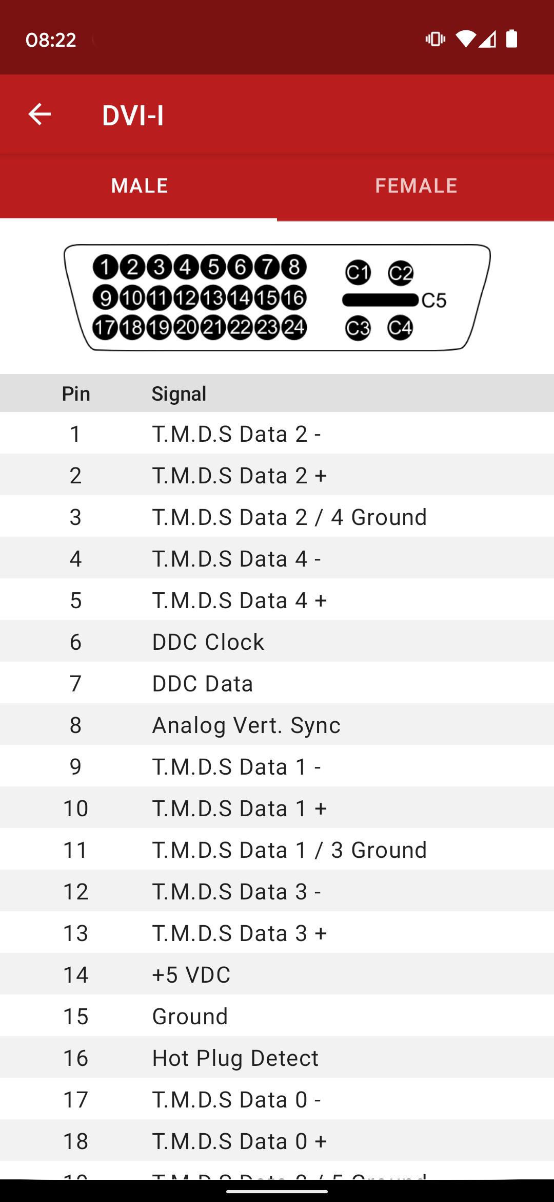
Task: Tap the Signal column header
Action: tap(179, 393)
